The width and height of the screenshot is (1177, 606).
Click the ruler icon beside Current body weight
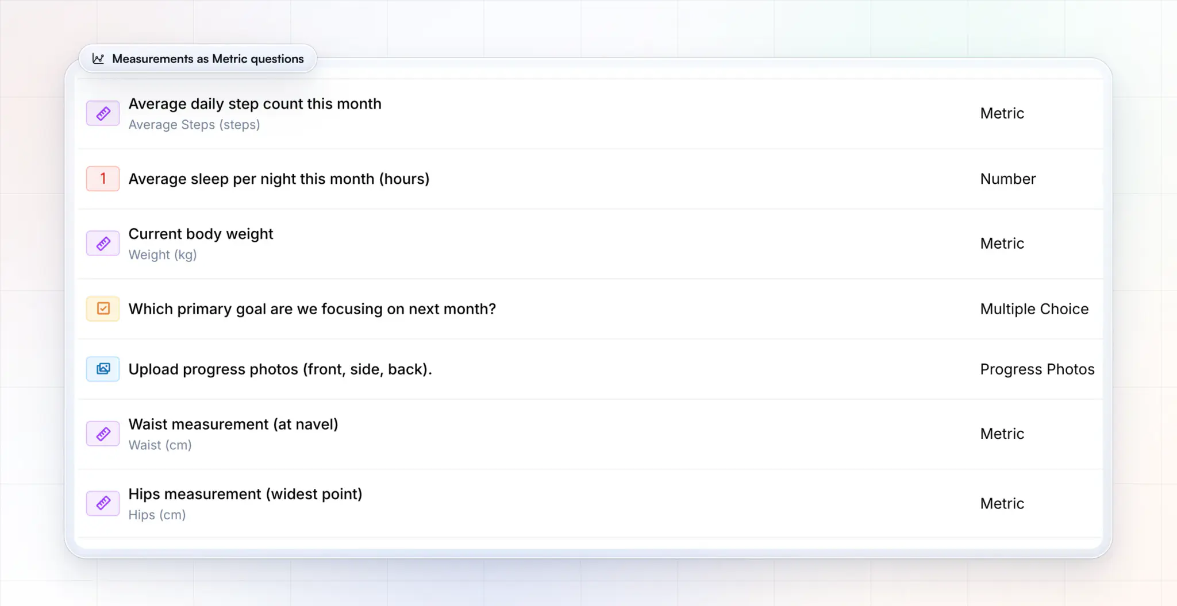point(103,244)
